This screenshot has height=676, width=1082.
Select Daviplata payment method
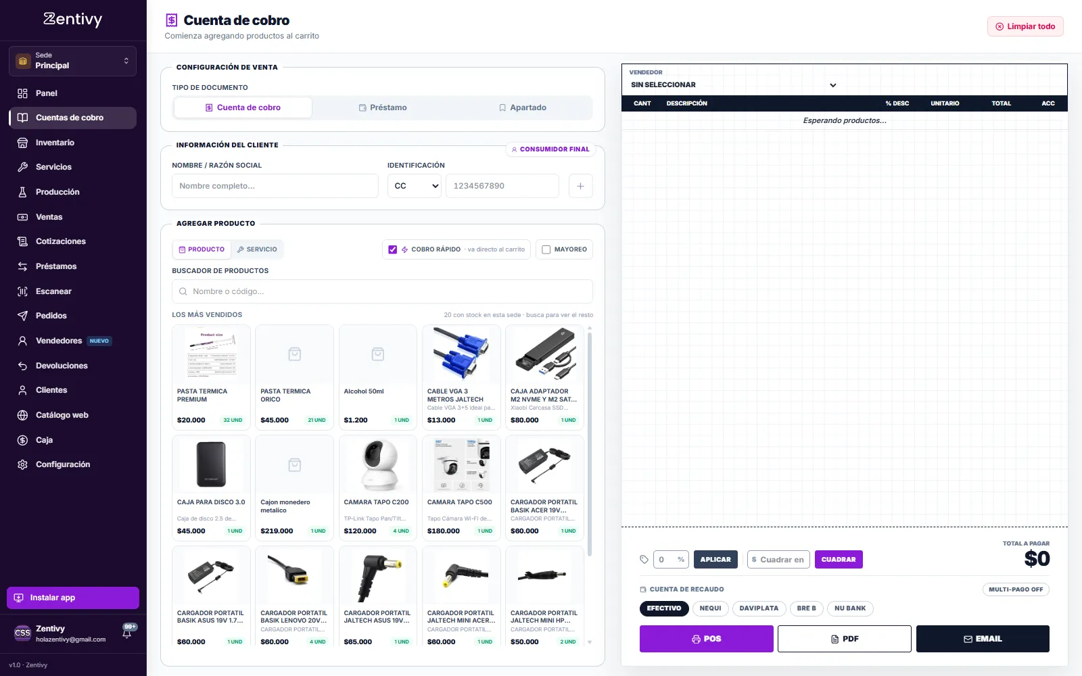pos(759,608)
